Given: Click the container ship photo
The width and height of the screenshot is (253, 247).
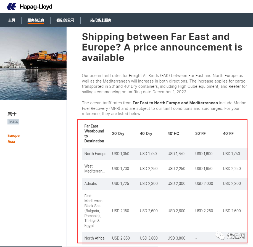Looking at the screenshot, I should pos(33,63).
